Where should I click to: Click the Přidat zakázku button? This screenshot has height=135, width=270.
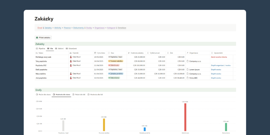(x=43, y=38)
